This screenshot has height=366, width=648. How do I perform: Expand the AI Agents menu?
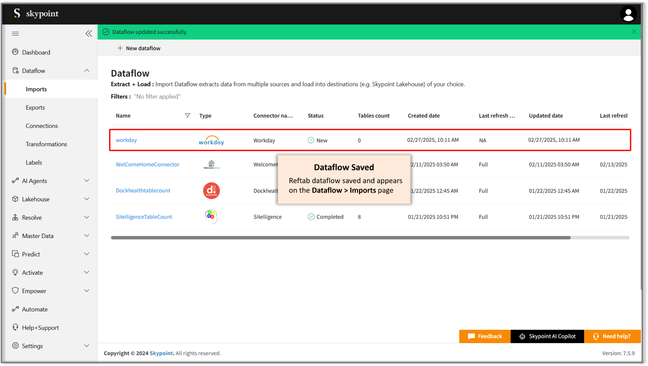click(x=87, y=181)
